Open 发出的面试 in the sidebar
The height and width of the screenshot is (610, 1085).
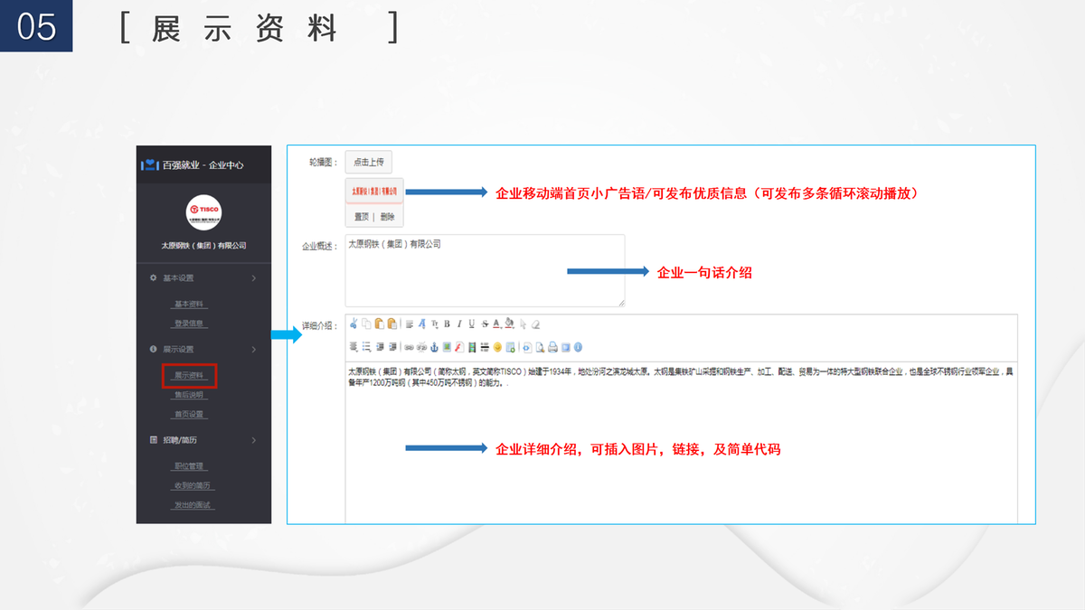(x=192, y=505)
